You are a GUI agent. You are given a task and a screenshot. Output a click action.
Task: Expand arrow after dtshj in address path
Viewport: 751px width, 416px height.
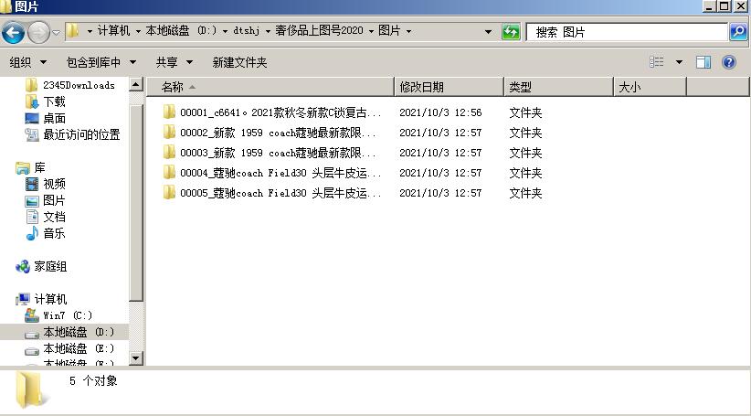268,31
